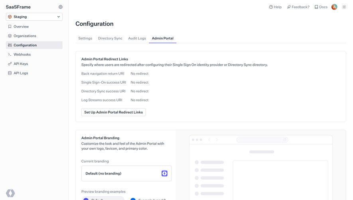Click the API Keys key icon
Viewport: 353px width, 200px height.
(10, 64)
